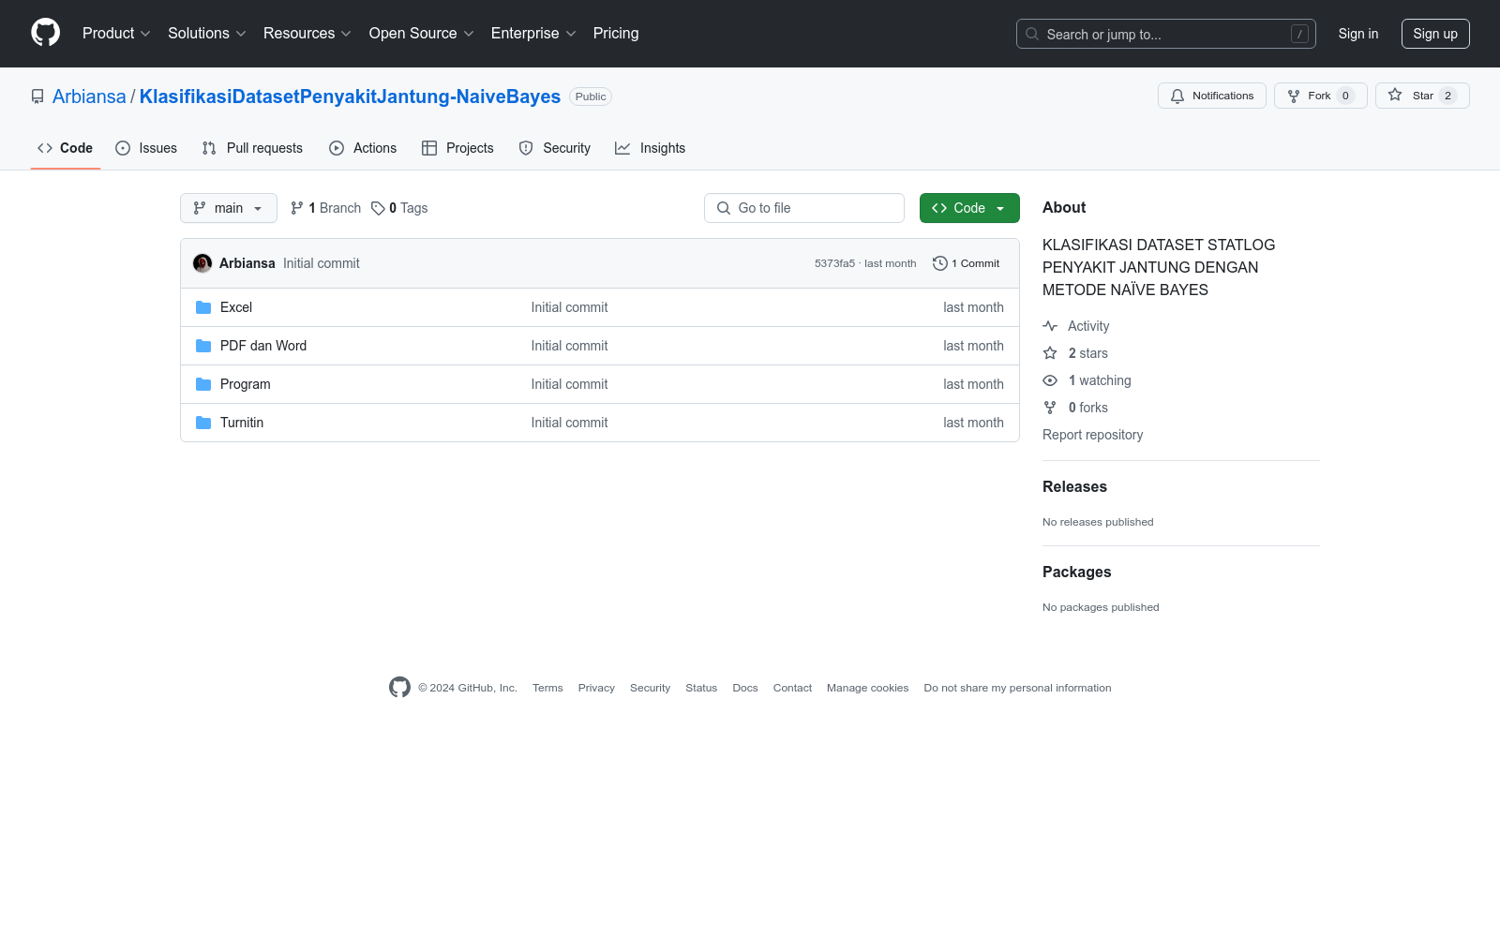Open the Arbiansa owner profile link
The width and height of the screenshot is (1500, 937).
(x=89, y=97)
